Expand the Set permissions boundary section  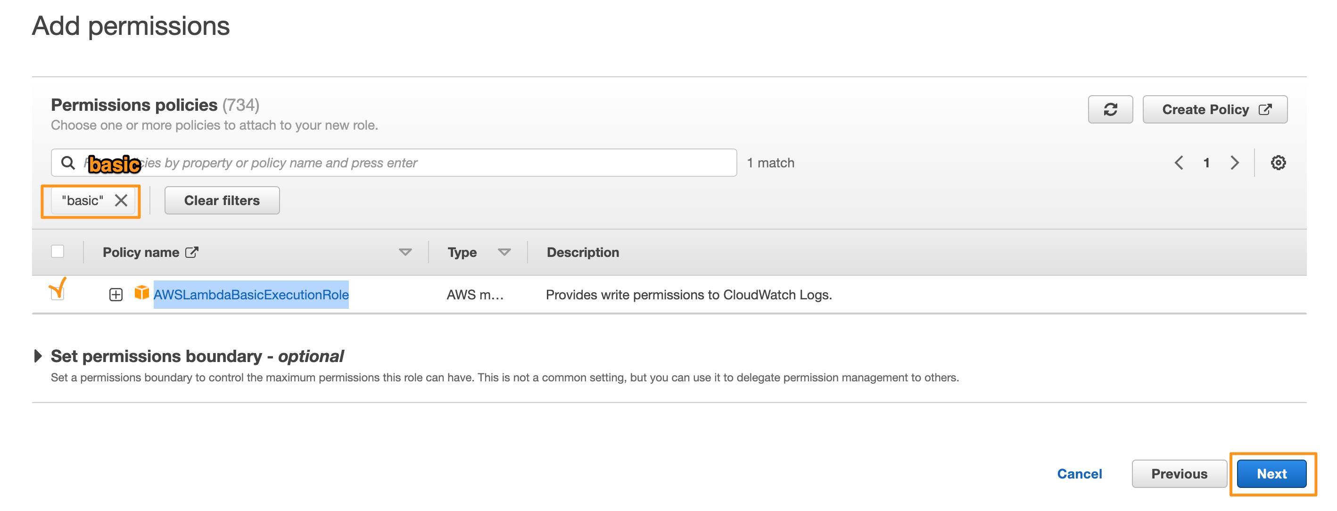tap(37, 356)
